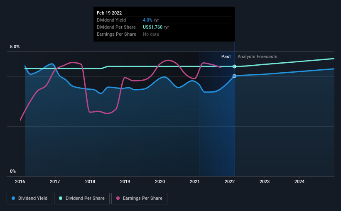Click the US$1.760 dividend value
The height and width of the screenshot is (211, 341).
click(153, 27)
